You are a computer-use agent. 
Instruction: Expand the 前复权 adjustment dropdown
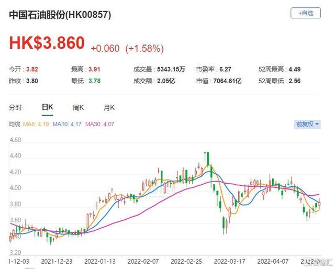click(x=307, y=124)
